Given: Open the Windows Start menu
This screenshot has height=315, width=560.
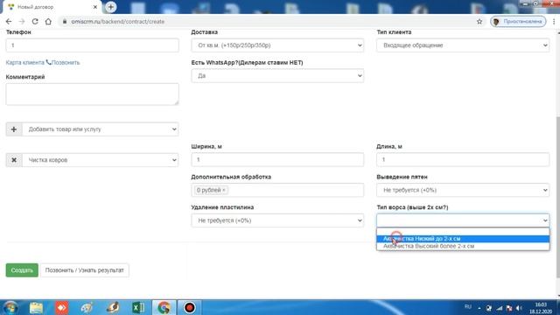Looking at the screenshot, I should (x=10, y=307).
